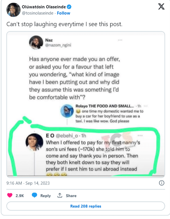Click the Follow link
The width and height of the screenshot is (170, 219).
coord(64,13)
